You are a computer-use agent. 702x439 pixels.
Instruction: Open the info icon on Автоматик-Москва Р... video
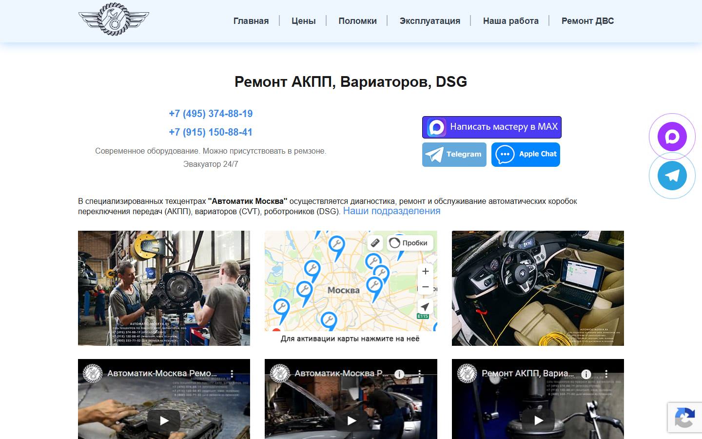399,374
